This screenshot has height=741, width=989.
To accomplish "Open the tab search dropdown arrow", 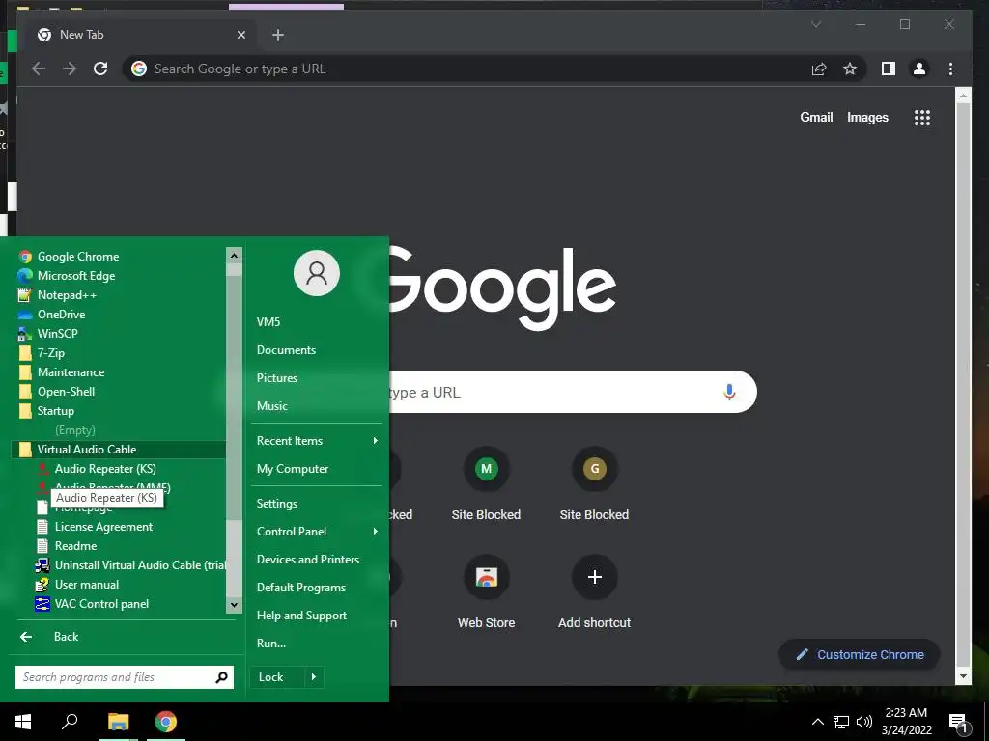I will (x=816, y=24).
